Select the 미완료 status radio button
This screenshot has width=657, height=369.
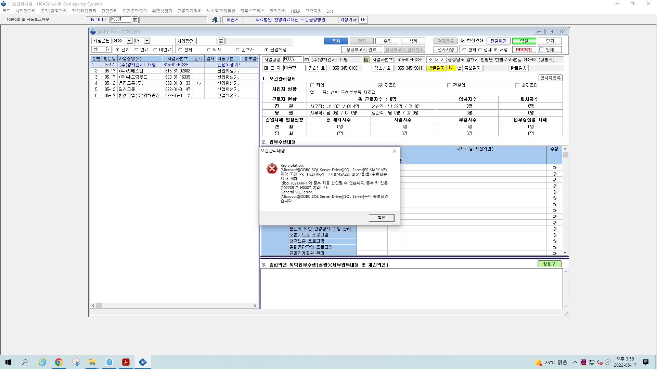155,50
